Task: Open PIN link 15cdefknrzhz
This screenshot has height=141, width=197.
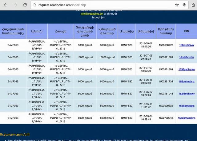Action: 187,57
